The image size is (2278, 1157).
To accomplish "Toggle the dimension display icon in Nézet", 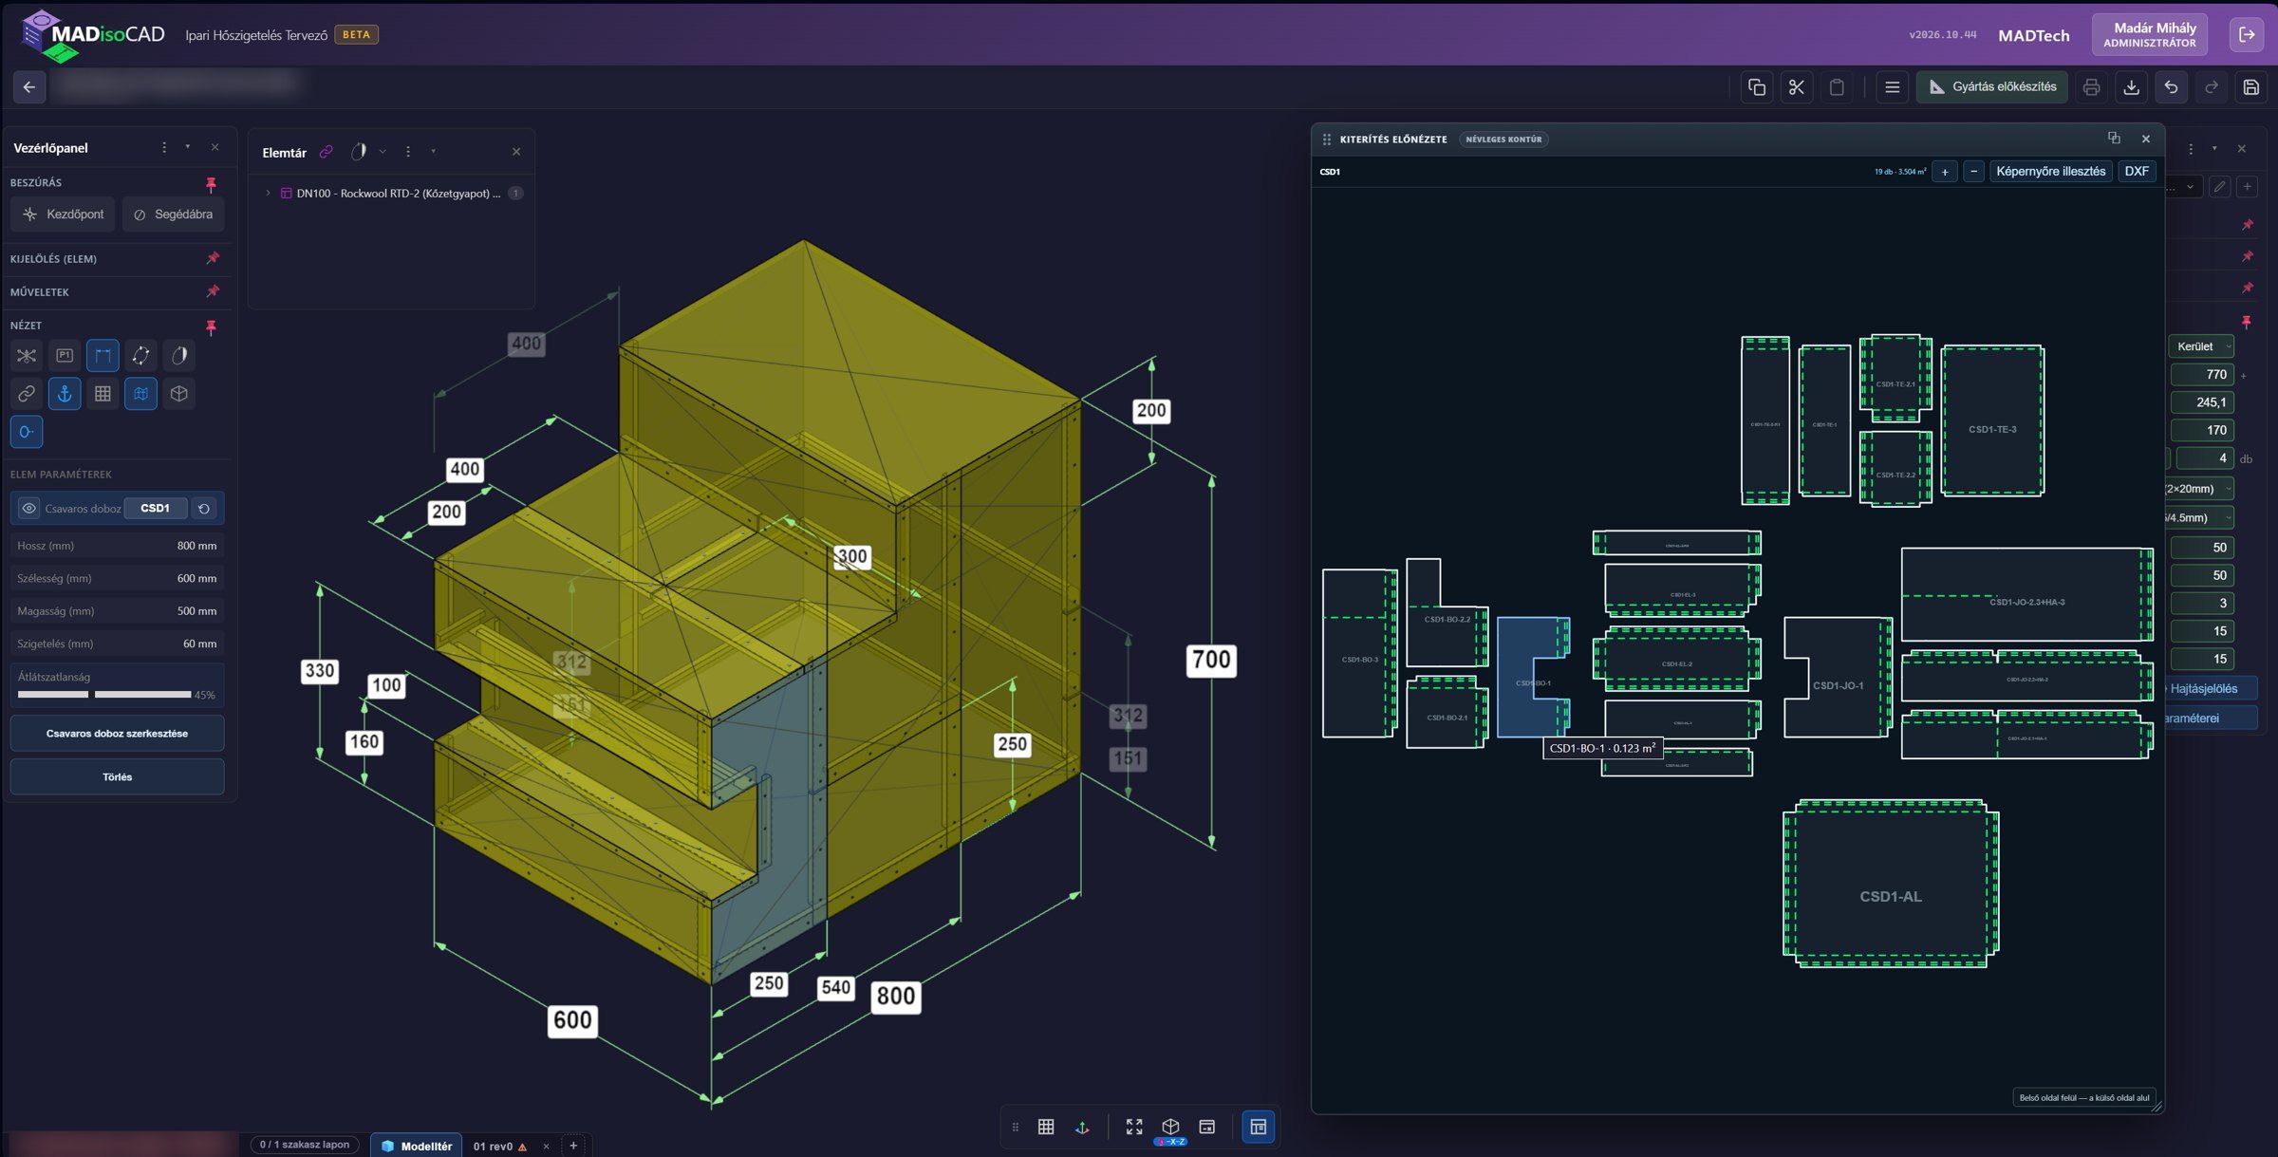I will pyautogui.click(x=103, y=355).
